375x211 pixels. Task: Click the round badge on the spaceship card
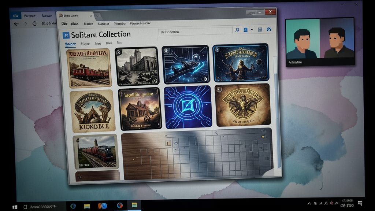tap(167, 51)
